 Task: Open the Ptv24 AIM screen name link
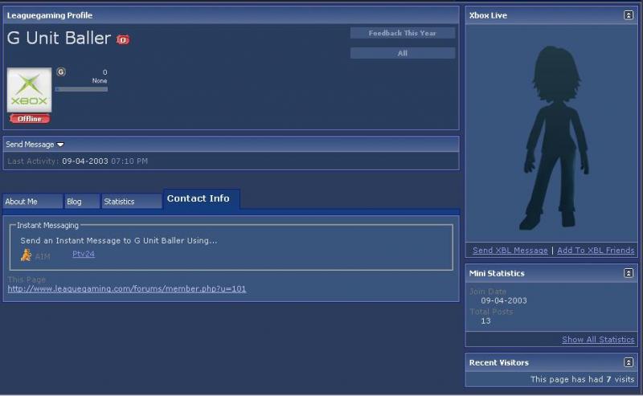[x=84, y=254]
